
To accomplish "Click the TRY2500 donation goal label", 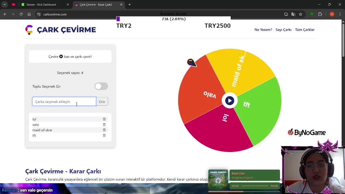I will (218, 26).
